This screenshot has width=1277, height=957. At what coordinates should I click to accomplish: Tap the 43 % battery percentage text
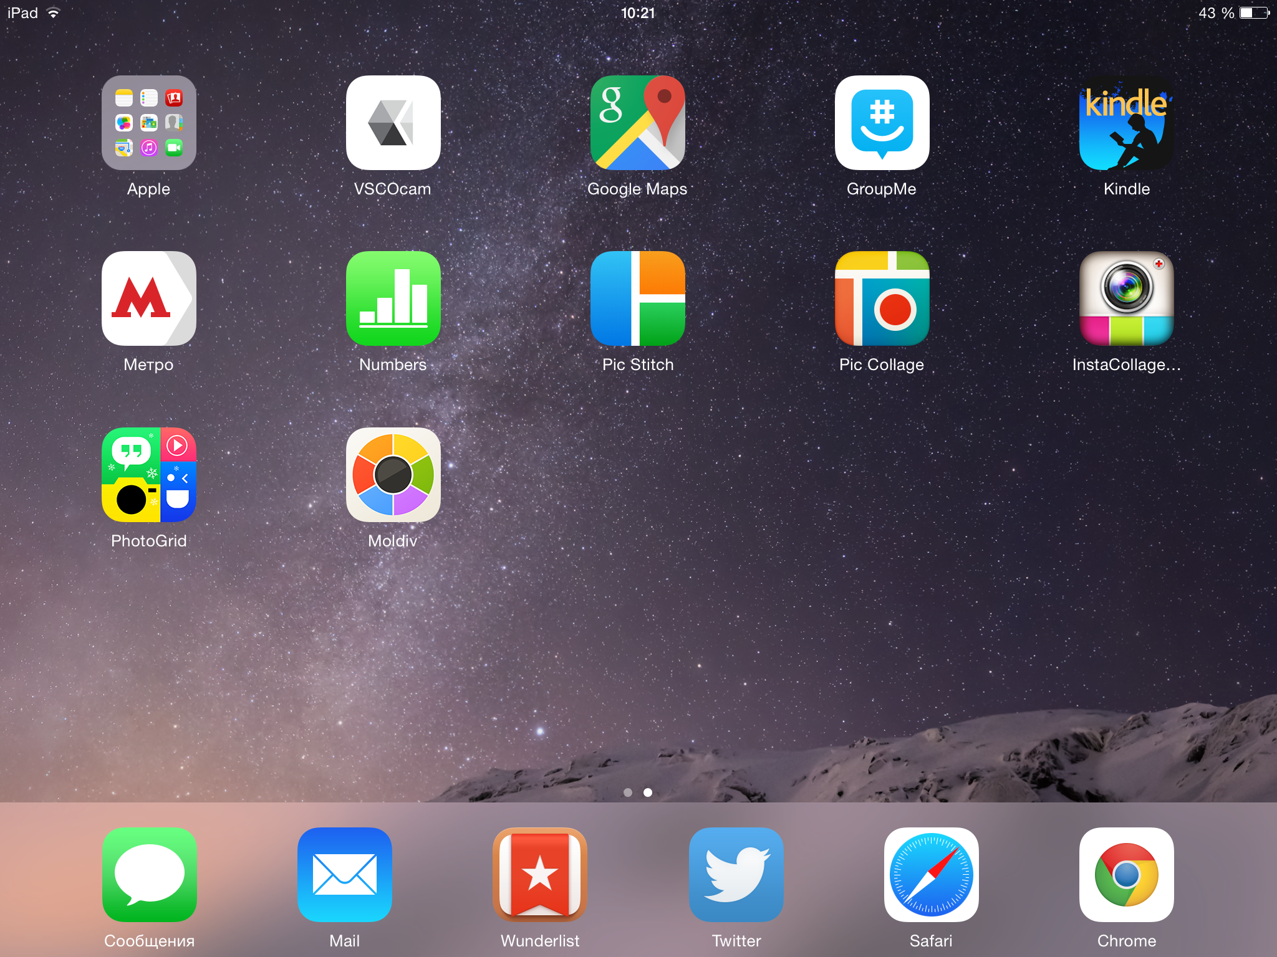[x=1216, y=12]
